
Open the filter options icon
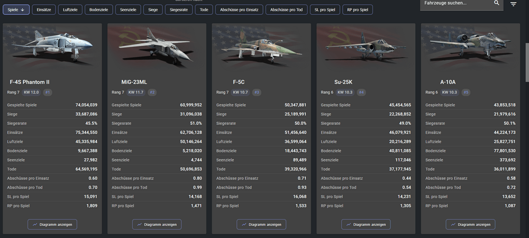pos(514,4)
